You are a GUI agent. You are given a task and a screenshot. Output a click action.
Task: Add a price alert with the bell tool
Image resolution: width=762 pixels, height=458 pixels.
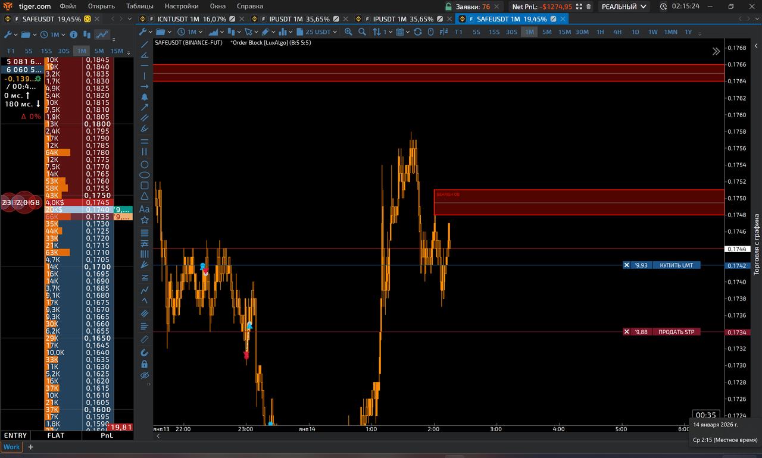144,97
